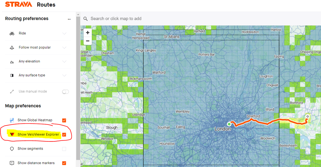Click the Uxbridge label on map
This screenshot has width=321, height=167.
click(x=138, y=115)
